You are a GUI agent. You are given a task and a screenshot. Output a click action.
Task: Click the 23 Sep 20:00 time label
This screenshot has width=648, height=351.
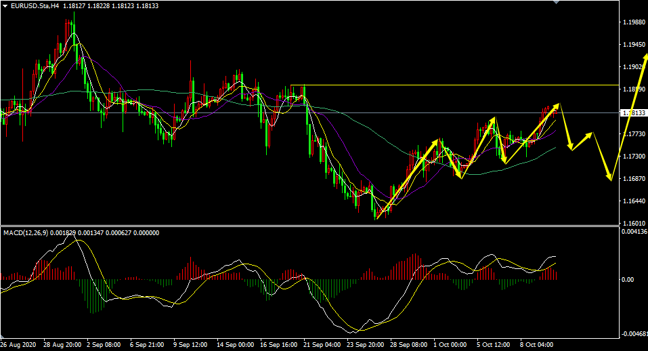[x=365, y=344]
